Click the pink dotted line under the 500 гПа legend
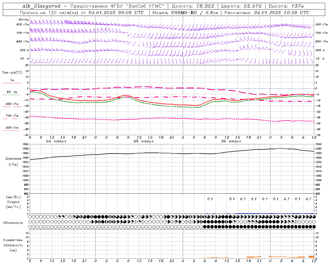329x263 pixels. tap(11, 131)
